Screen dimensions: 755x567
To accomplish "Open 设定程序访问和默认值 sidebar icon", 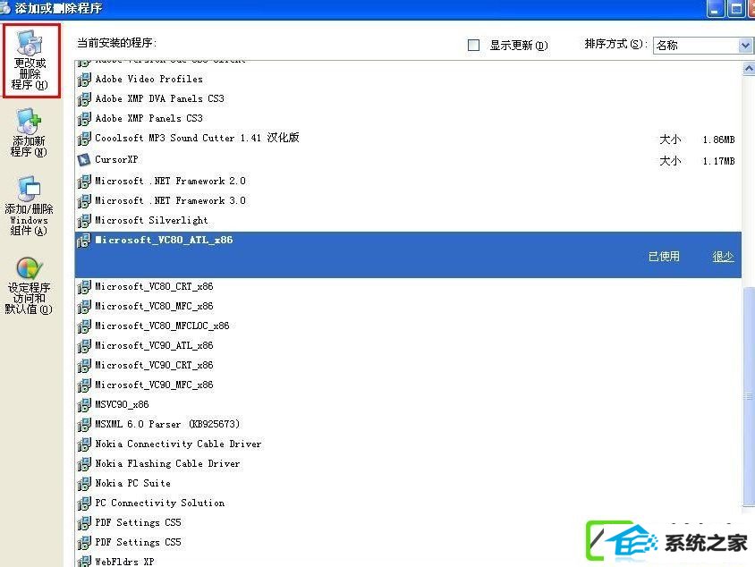I will point(29,285).
